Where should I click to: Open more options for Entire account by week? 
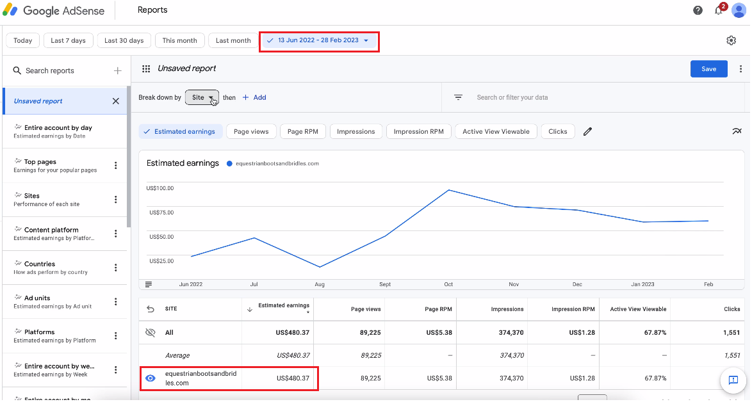click(115, 370)
